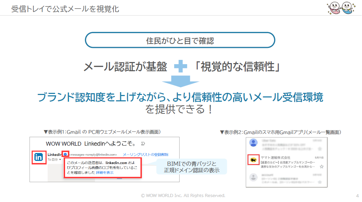This screenshot has height=202, width=362.
Task: Click the gray user avatar icon
Action: coord(253,177)
